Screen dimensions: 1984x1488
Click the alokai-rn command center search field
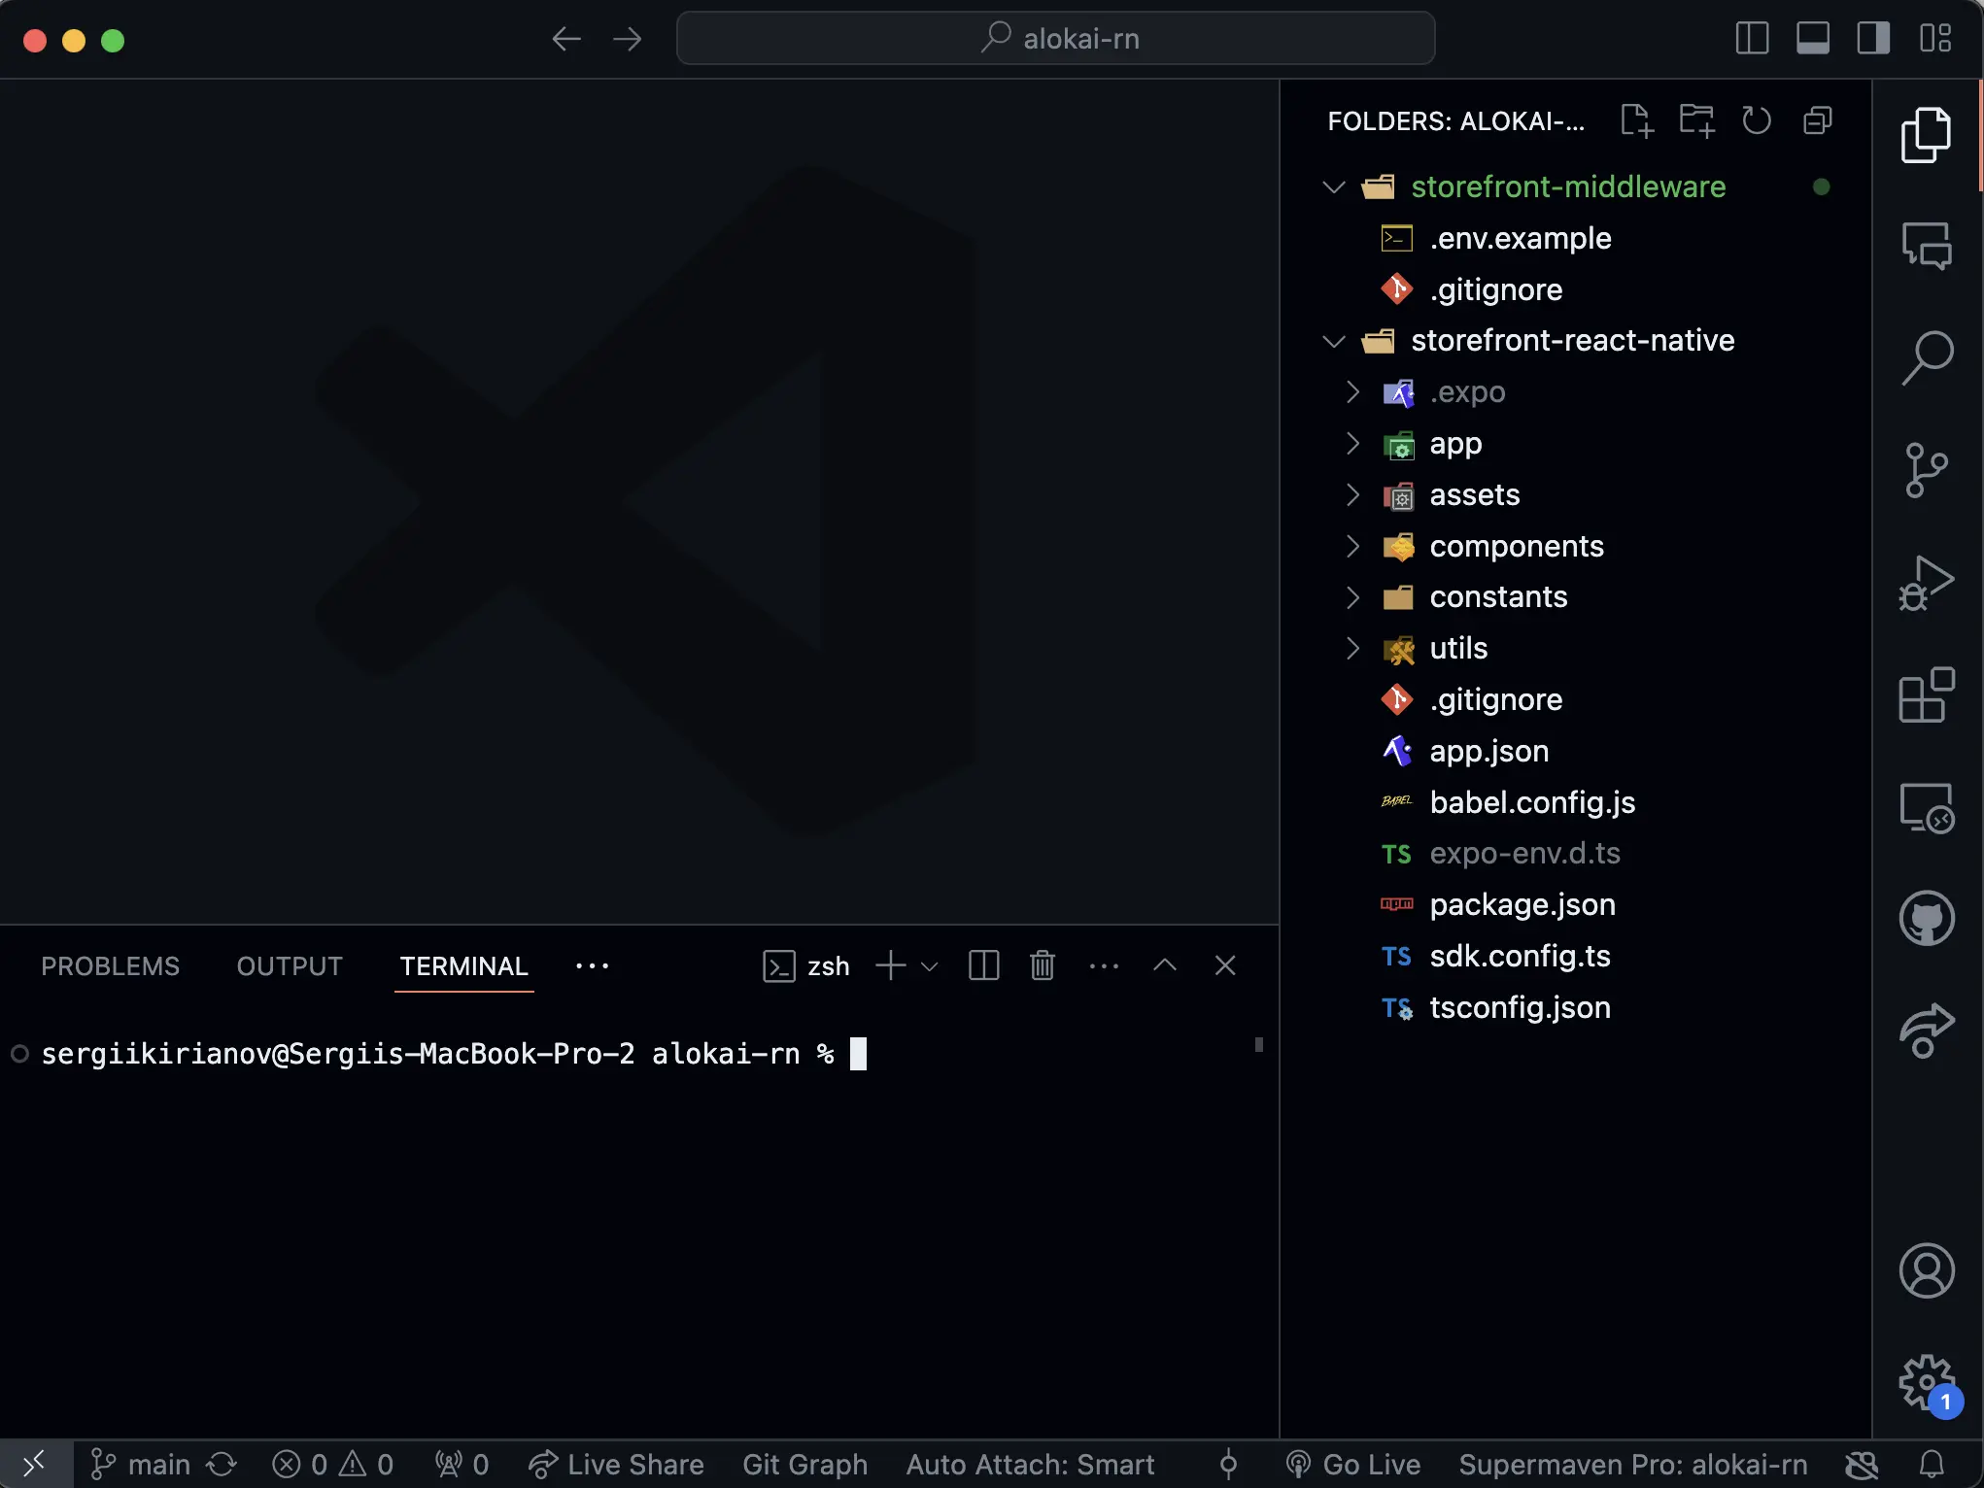(x=1055, y=39)
